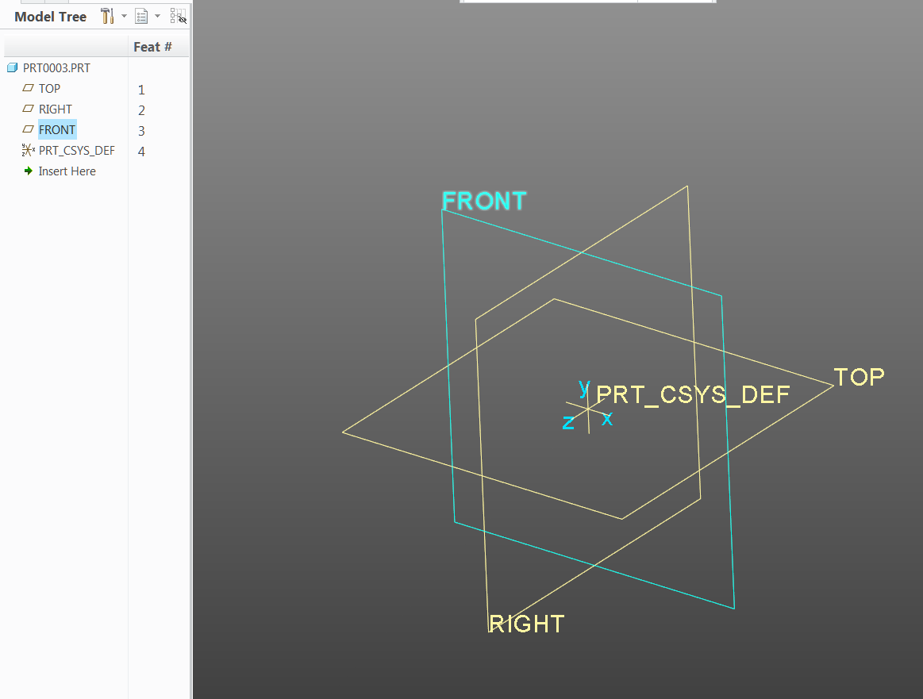Select PRT_CSYS_DEF in Model Tree
The width and height of the screenshot is (923, 699).
(x=76, y=150)
